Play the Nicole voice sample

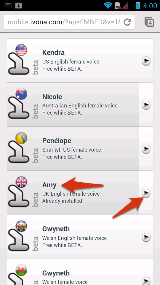146,105
